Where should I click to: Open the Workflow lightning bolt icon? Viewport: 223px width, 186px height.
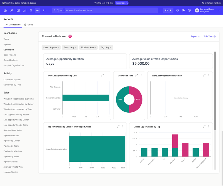44,10
